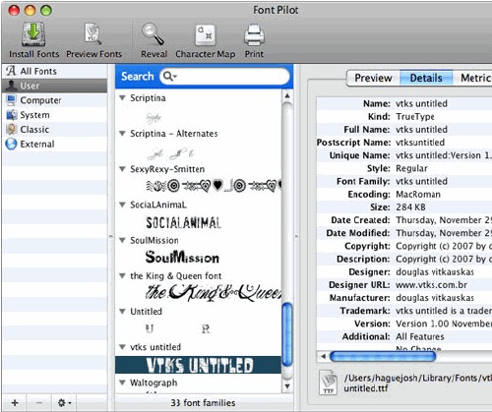Viewport: 492px width, 412px height.
Task: Click the font list scroll up arrow
Action: [x=287, y=95]
